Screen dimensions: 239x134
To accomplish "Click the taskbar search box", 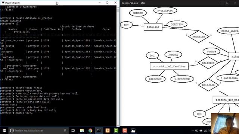I will [x=38, y=131].
